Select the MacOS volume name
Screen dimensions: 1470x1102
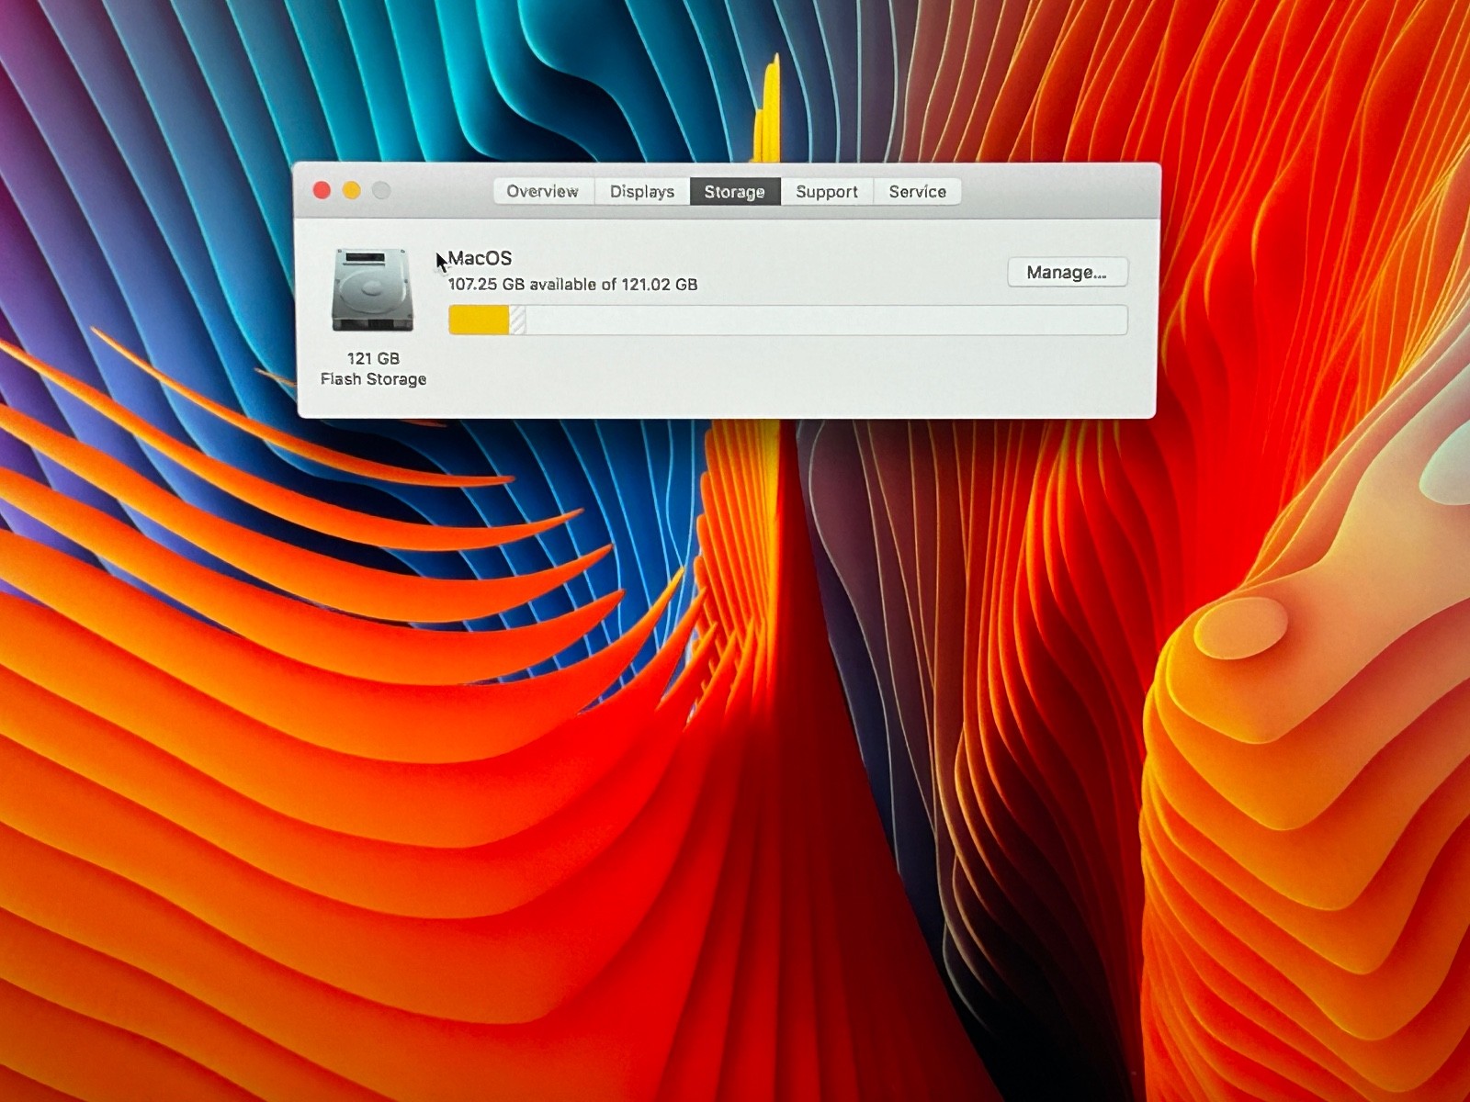[480, 258]
